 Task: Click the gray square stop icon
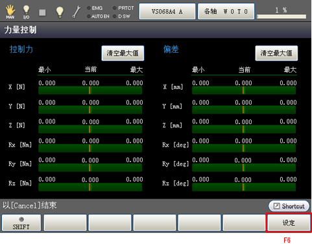(42, 12)
